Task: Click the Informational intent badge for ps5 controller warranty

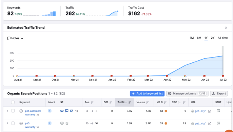Action: pyautogui.click(x=50, y=111)
